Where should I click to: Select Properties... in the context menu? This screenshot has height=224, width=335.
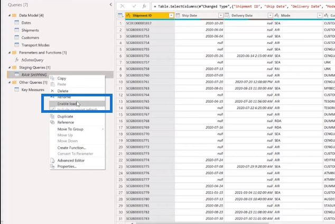[67, 166]
